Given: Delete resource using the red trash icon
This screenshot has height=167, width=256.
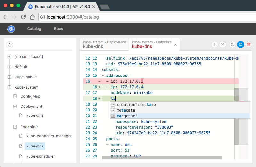Looking at the screenshot, I should [x=248, y=45].
